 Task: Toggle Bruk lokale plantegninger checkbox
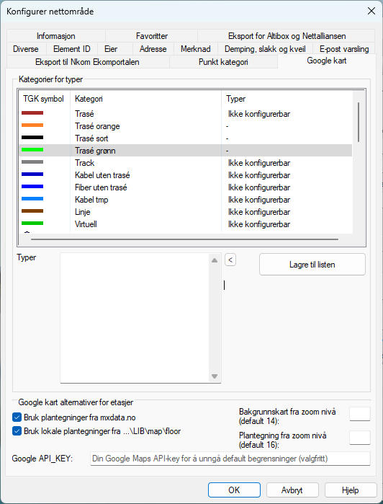coord(17,431)
